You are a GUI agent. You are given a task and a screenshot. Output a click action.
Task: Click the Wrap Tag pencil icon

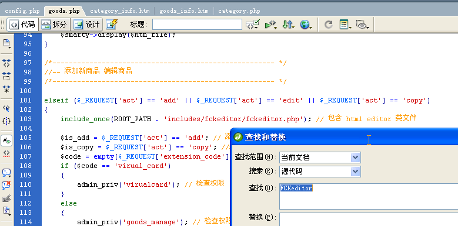click(x=6, y=199)
